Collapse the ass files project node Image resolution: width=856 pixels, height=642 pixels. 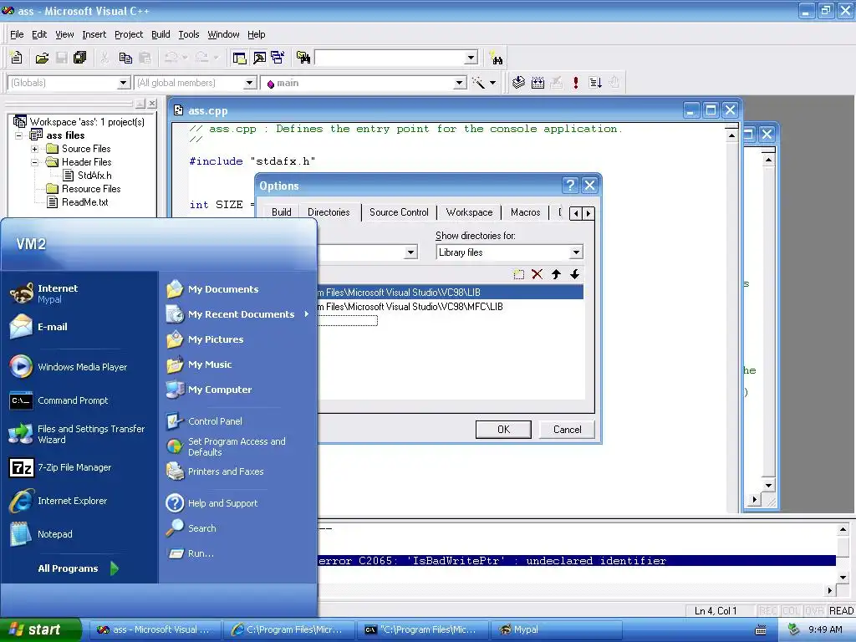click(19, 135)
